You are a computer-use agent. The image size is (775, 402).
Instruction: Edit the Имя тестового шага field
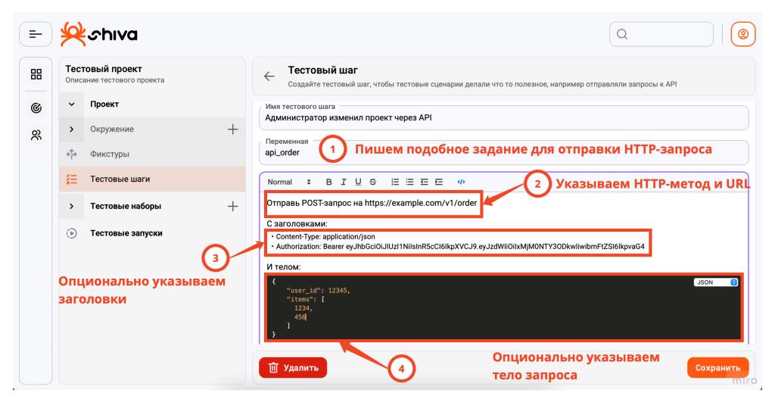503,117
